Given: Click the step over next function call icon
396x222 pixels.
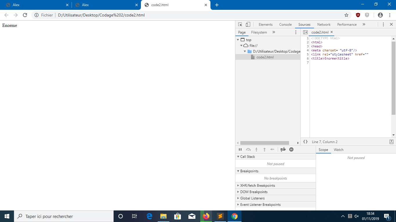Looking at the screenshot, I should [248, 149].
